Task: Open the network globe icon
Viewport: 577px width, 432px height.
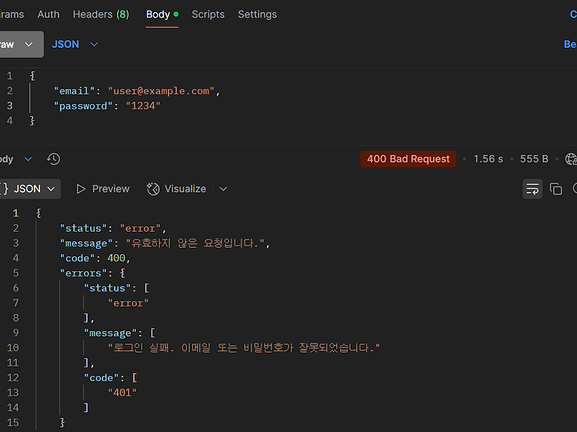Action: 571,159
